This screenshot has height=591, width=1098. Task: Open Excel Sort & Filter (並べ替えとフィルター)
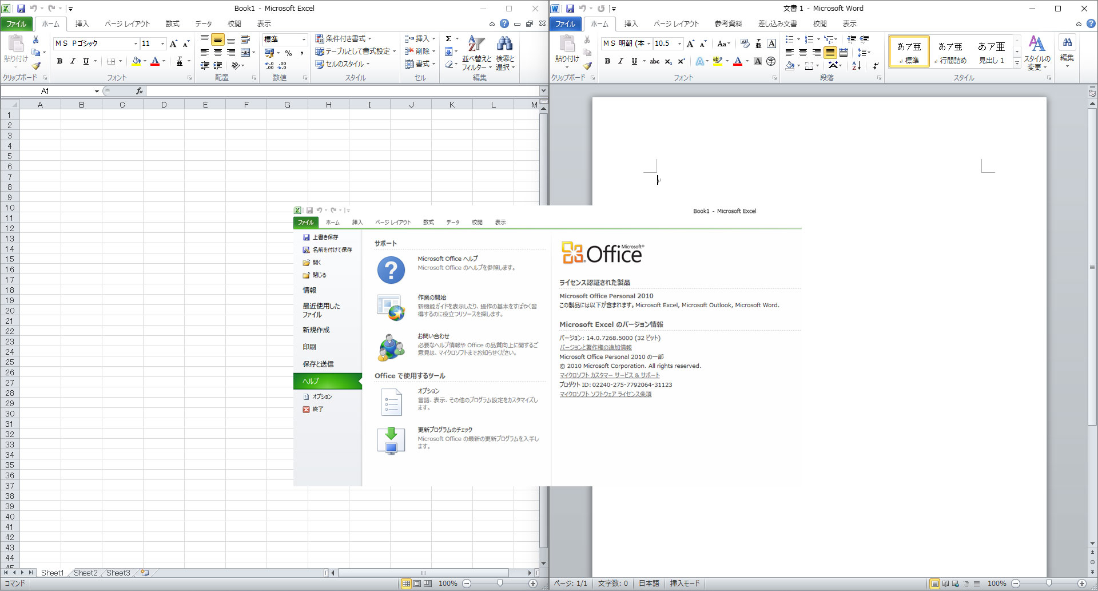tap(476, 53)
